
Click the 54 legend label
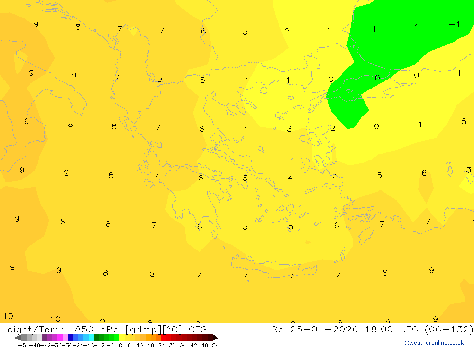point(215,345)
